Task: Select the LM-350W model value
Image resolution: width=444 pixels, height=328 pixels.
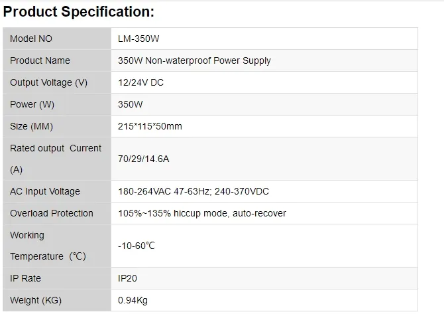Action: pyautogui.click(x=139, y=39)
